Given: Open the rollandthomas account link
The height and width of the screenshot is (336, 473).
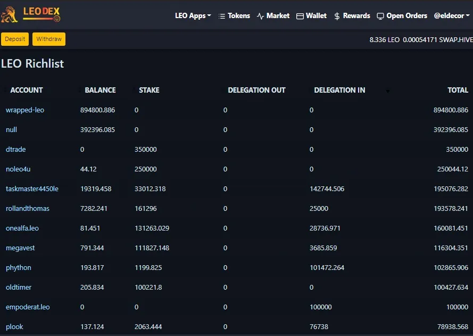Looking at the screenshot, I should [x=28, y=208].
